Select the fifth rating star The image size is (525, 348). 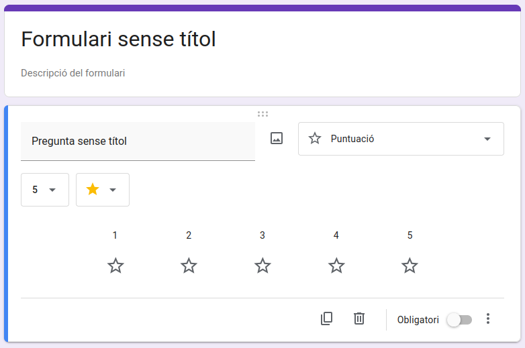click(x=410, y=266)
